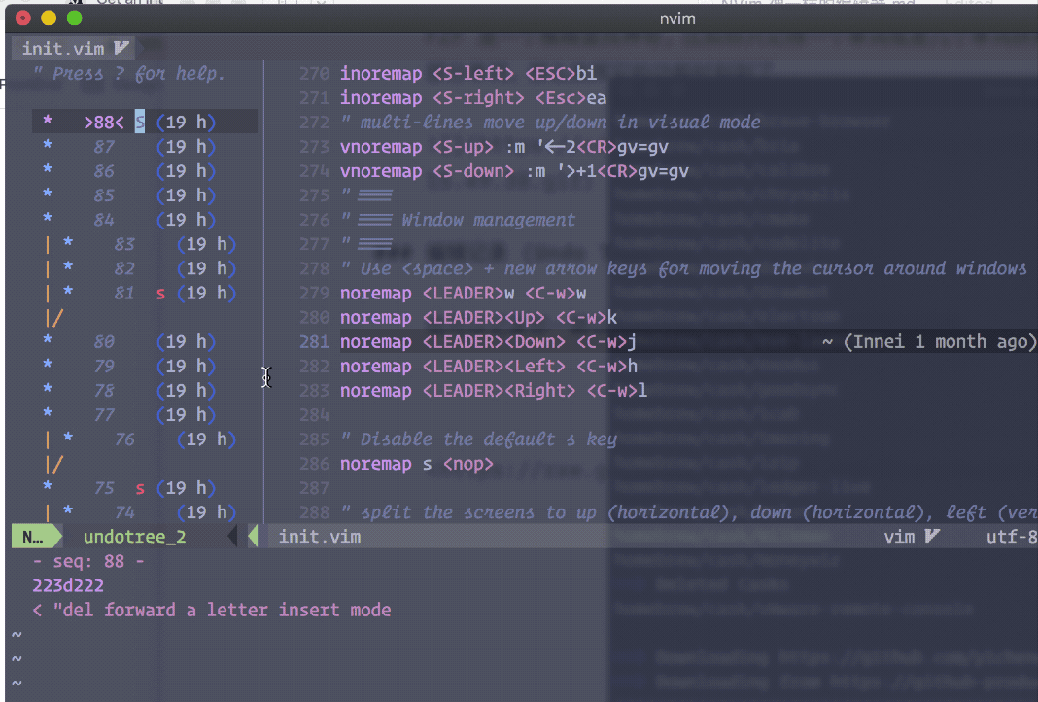Click the 223d222 diff line
The image size is (1038, 702).
point(68,586)
